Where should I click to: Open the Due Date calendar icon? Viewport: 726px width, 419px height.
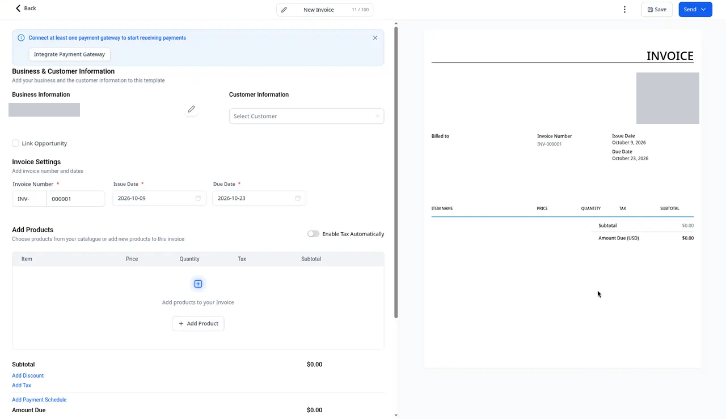click(x=298, y=198)
